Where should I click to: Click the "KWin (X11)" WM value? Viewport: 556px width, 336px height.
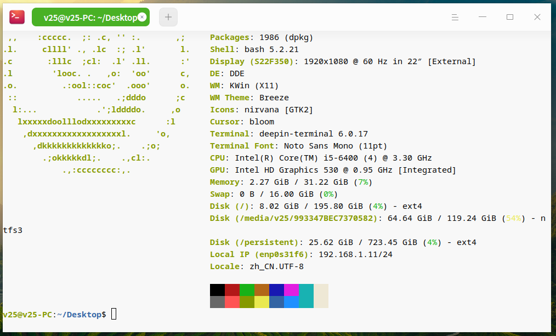[254, 86]
